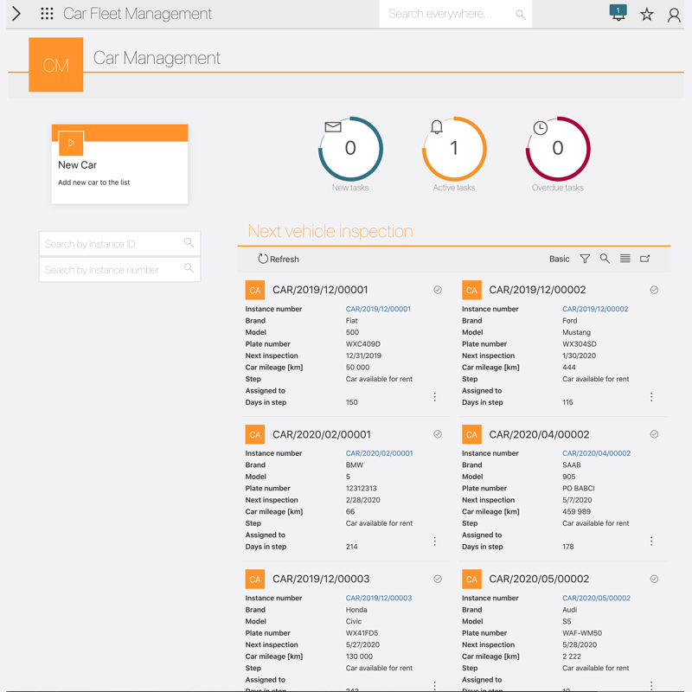Click the Overdue tasks red circle gauge
Viewport: 692px width, 692px height.
558,149
